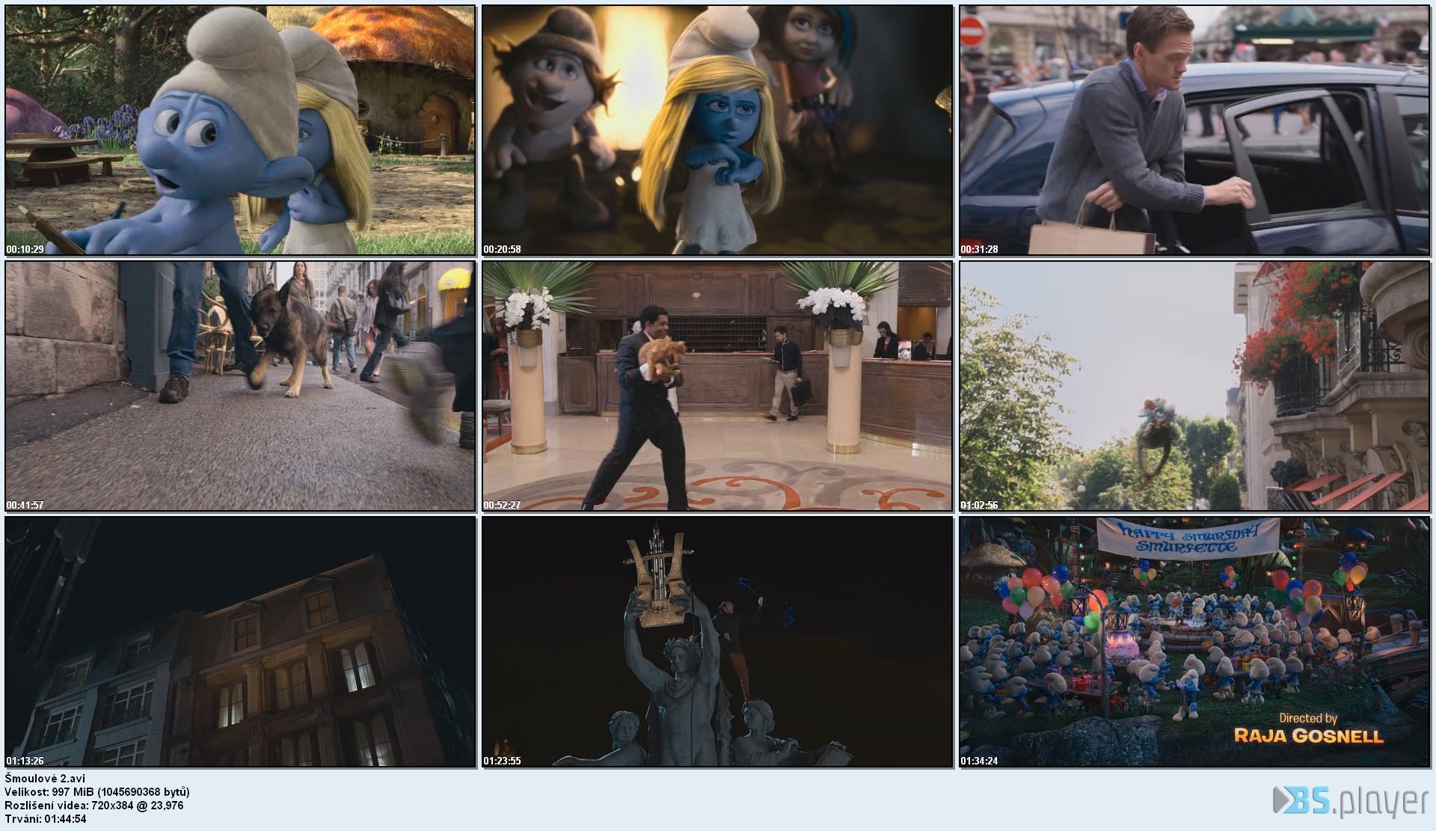Click the 00:52:27 timestamp label

[502, 505]
